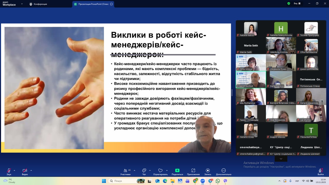Expand video options chevron next to Видео
This screenshot has height=185, width=329.
tap(31, 170)
